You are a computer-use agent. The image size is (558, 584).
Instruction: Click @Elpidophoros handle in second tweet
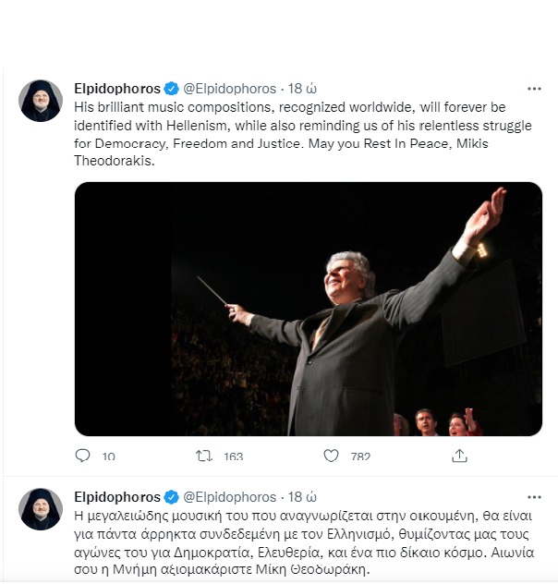230,497
